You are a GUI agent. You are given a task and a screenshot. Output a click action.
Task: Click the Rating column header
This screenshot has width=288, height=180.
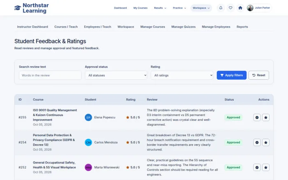click(x=130, y=99)
